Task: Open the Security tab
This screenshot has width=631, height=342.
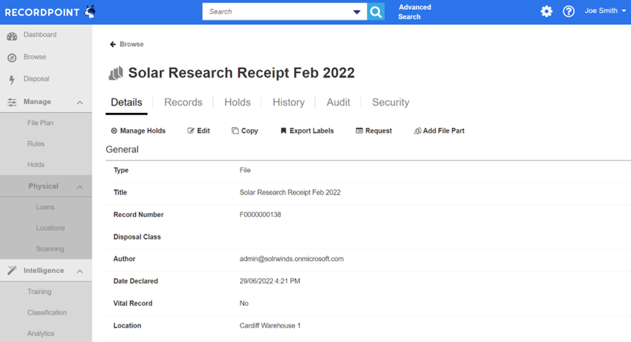Action: pyautogui.click(x=391, y=103)
